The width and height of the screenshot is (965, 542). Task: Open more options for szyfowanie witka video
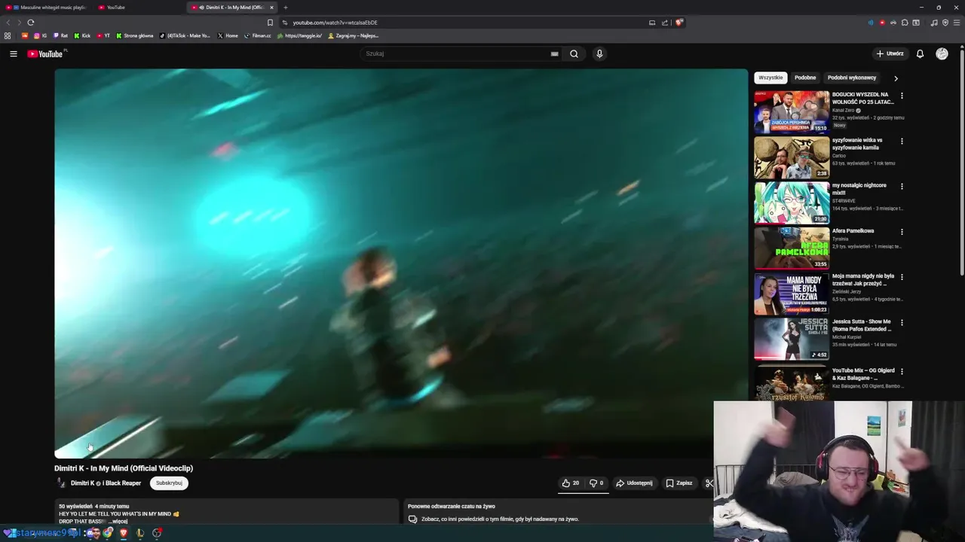pos(902,141)
